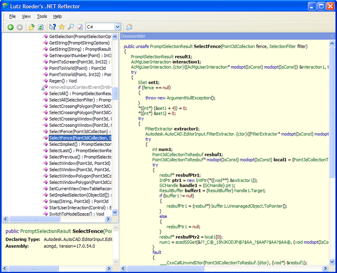Open the View menu
The height and width of the screenshot is (273, 337).
[27, 16]
